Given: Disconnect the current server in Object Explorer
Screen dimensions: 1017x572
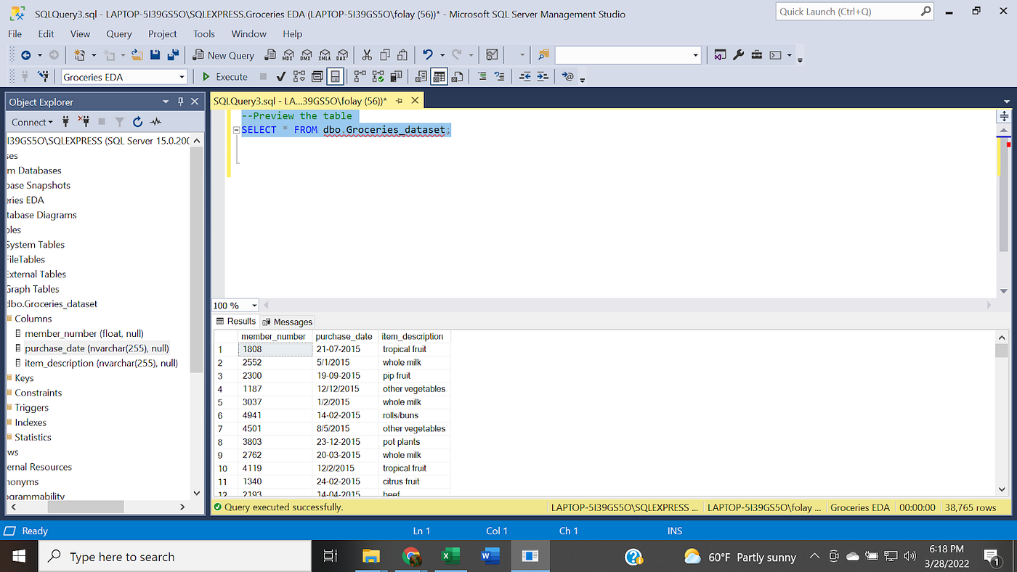Looking at the screenshot, I should coord(84,122).
